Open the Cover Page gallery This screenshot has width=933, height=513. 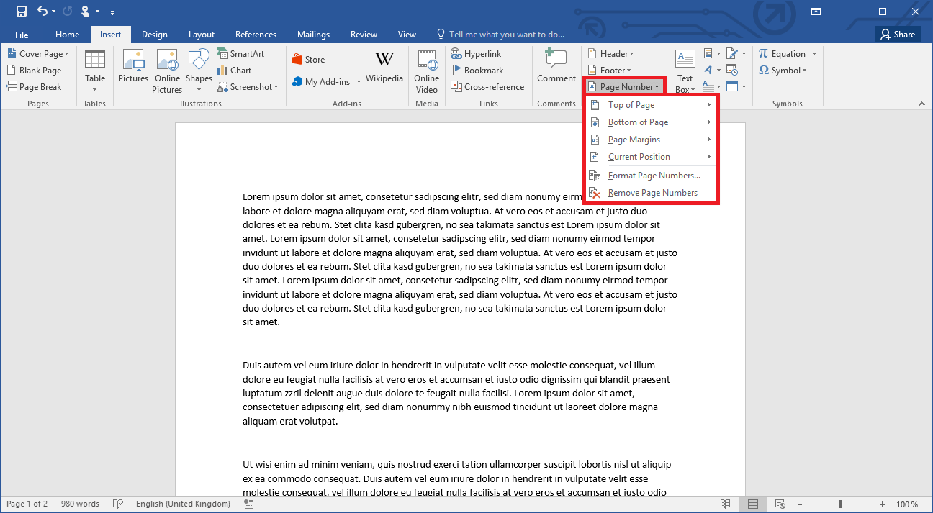pyautogui.click(x=39, y=53)
